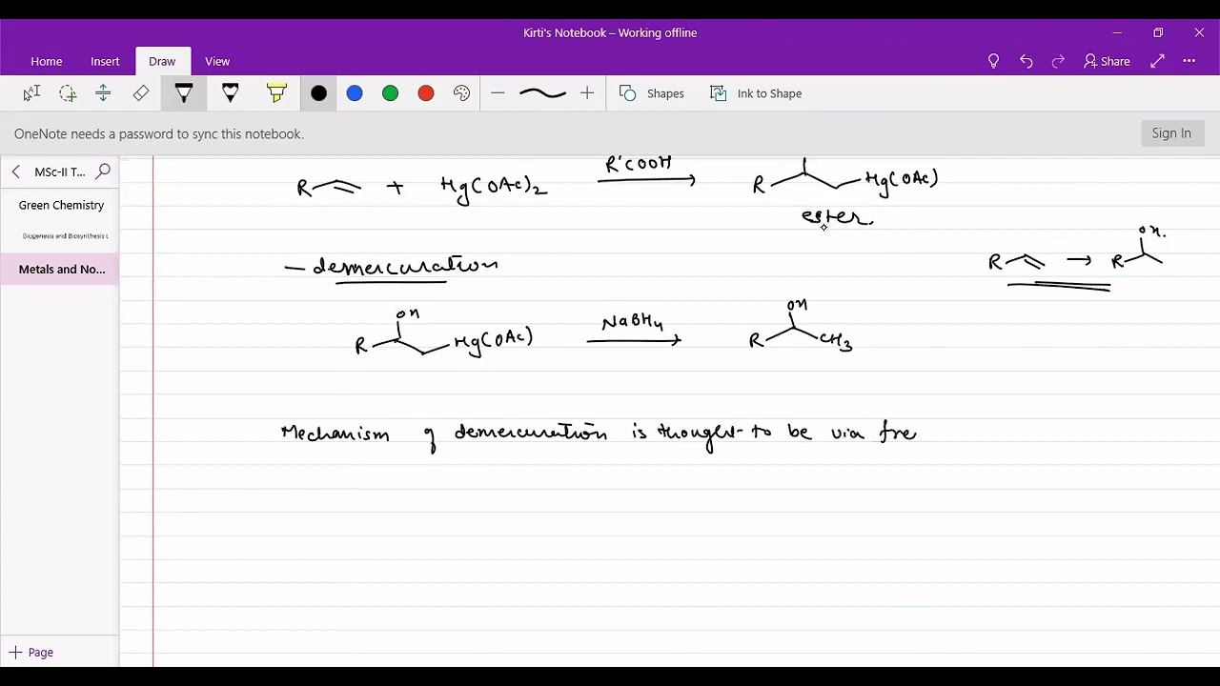Open the more options ellipsis menu
This screenshot has height=686, width=1220.
[x=1189, y=61]
